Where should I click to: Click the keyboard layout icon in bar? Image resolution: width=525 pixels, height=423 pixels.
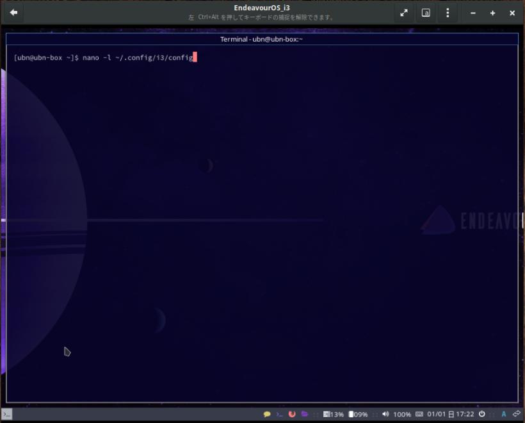419,414
